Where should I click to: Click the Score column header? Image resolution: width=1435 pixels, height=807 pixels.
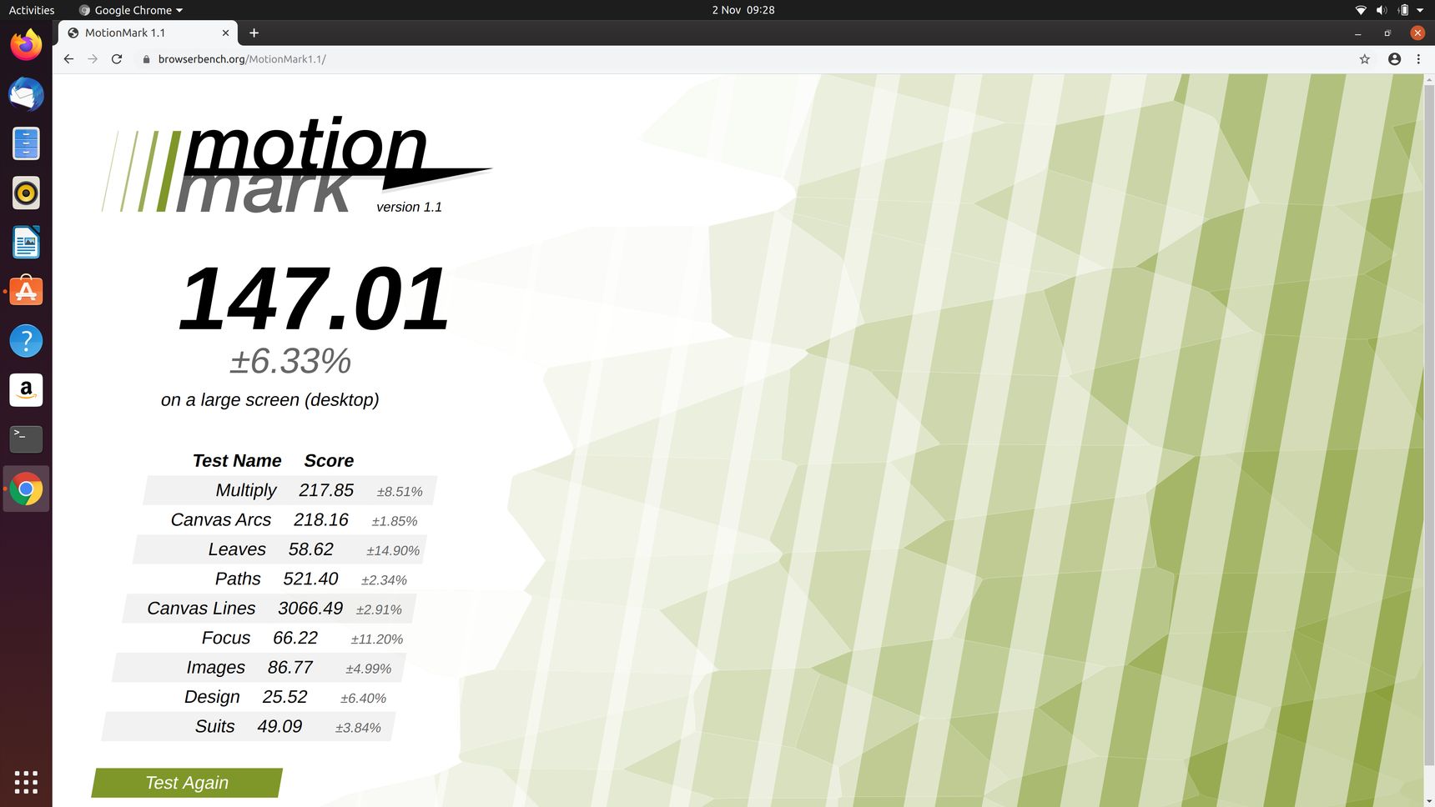point(329,461)
